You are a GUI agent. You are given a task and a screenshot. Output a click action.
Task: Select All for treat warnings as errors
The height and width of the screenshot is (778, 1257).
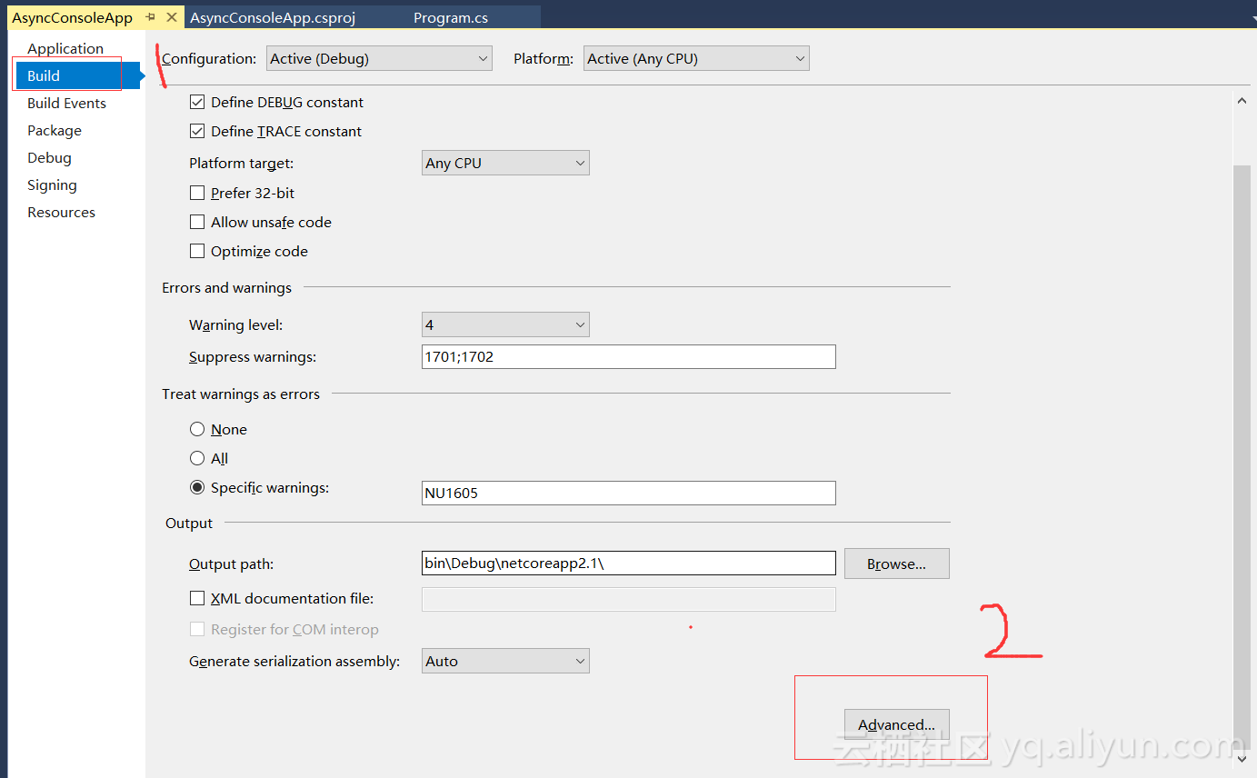point(197,458)
